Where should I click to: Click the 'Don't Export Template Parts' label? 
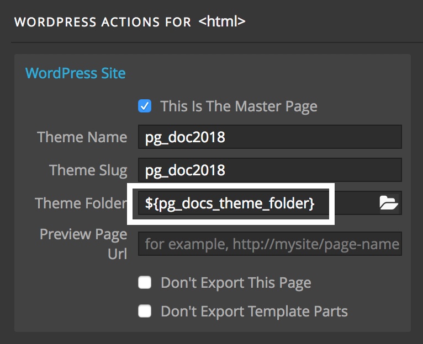(x=254, y=311)
